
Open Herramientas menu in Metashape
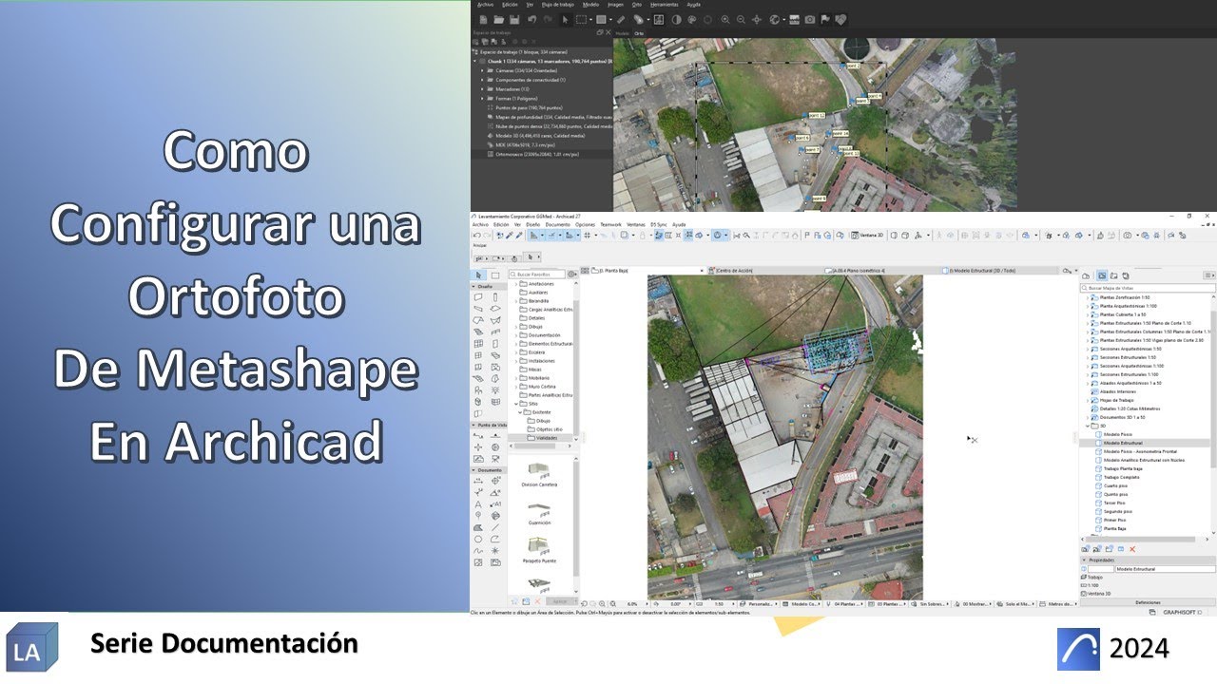[x=665, y=4]
